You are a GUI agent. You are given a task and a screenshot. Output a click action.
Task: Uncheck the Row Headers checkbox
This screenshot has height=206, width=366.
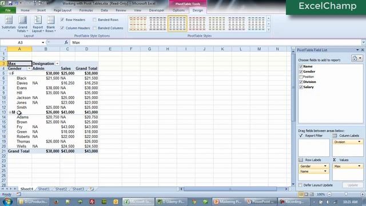pos(62,20)
